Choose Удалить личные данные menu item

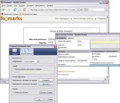(73, 61)
